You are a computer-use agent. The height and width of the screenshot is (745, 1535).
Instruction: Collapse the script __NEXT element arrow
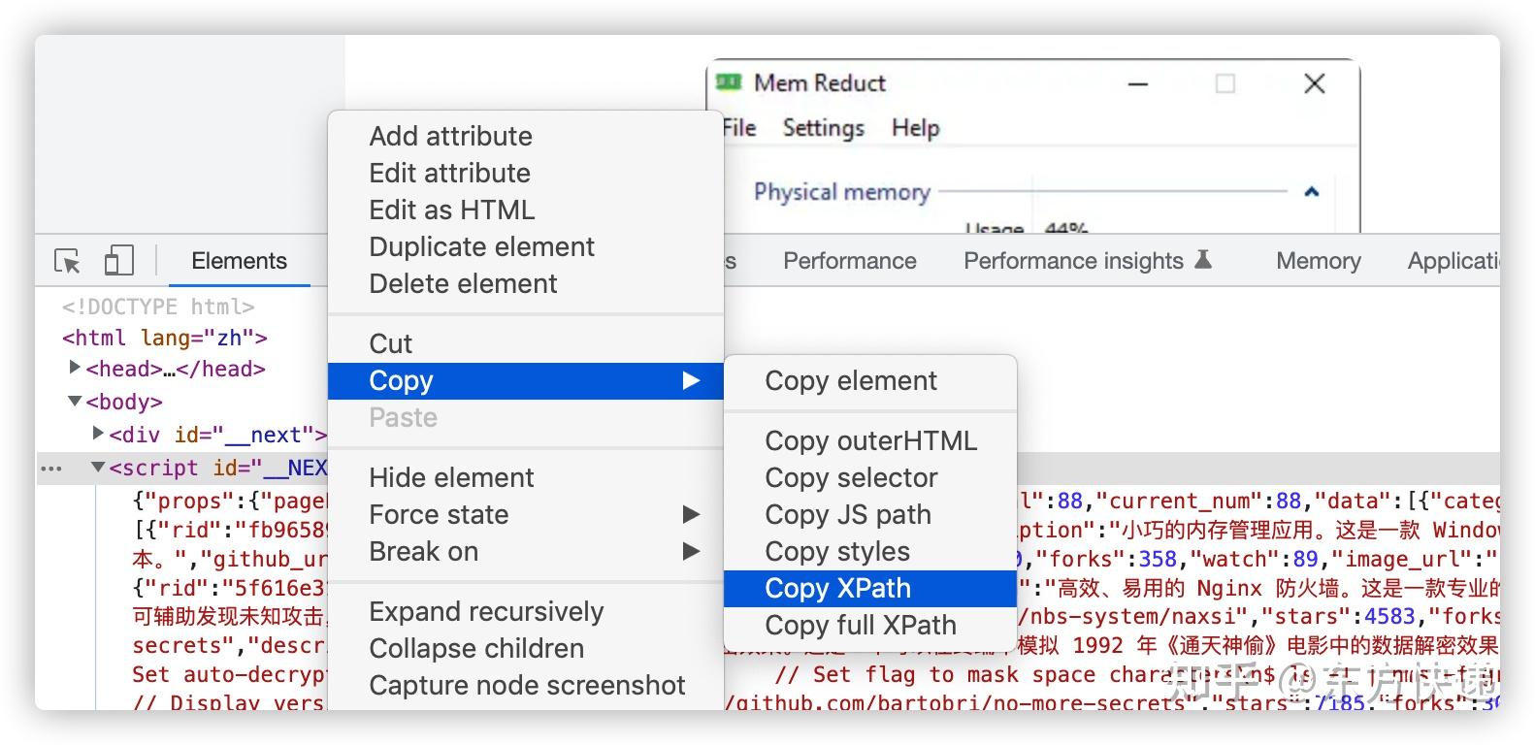click(98, 468)
